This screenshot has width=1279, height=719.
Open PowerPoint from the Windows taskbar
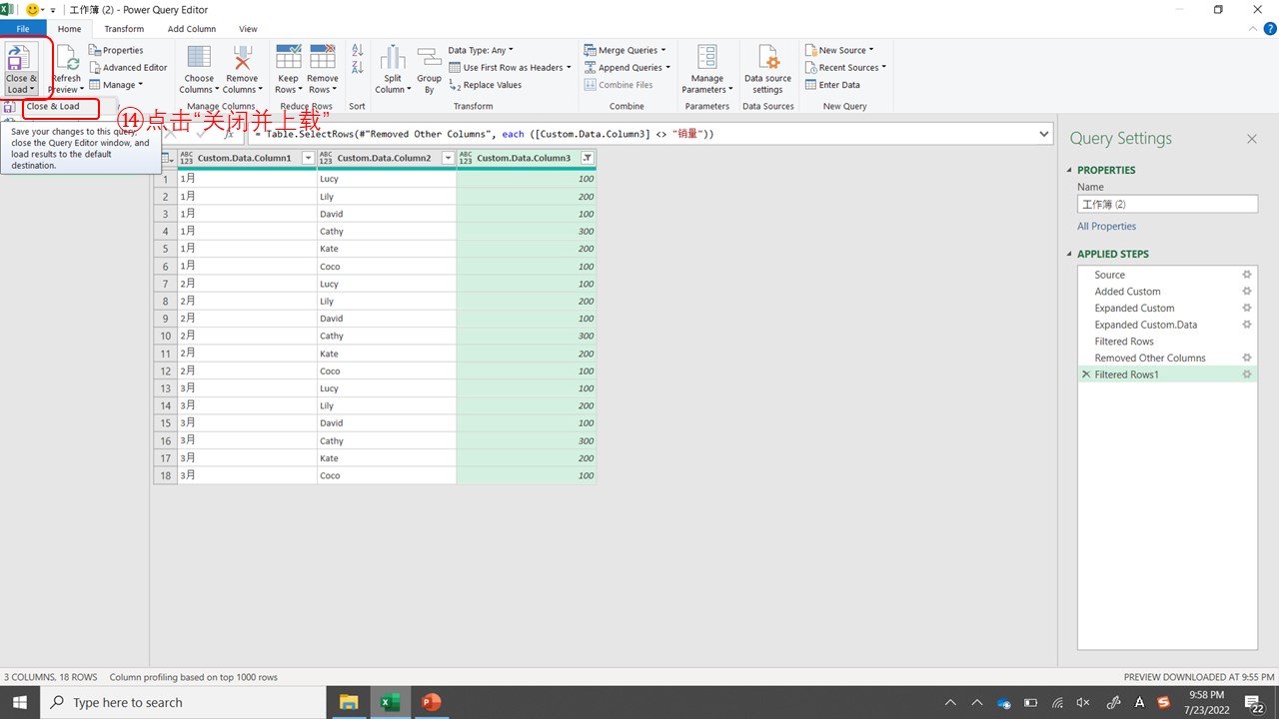click(431, 702)
